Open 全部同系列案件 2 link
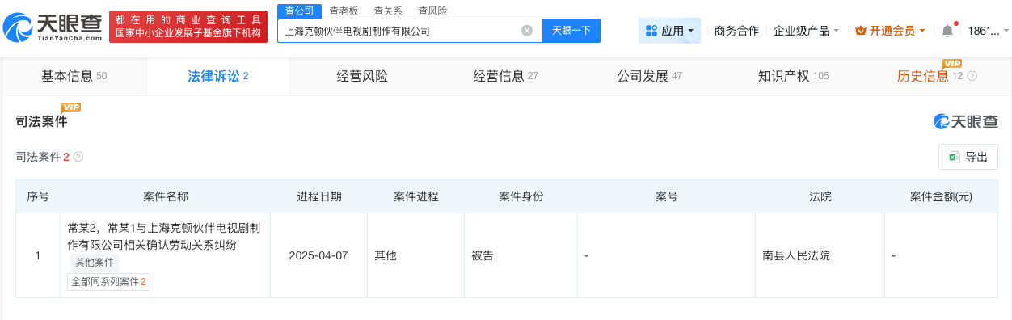Image resolution: width=1012 pixels, height=320 pixels. (x=108, y=282)
